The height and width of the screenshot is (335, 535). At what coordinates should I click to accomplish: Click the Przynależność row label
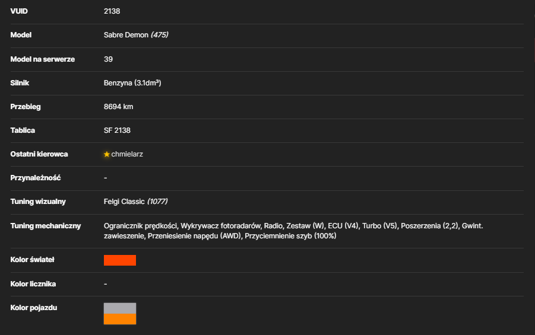tap(36, 177)
